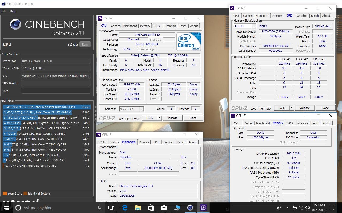
Task: Select ranking row Ryzen Threadripper 1950X
Action: (x=47, y=118)
